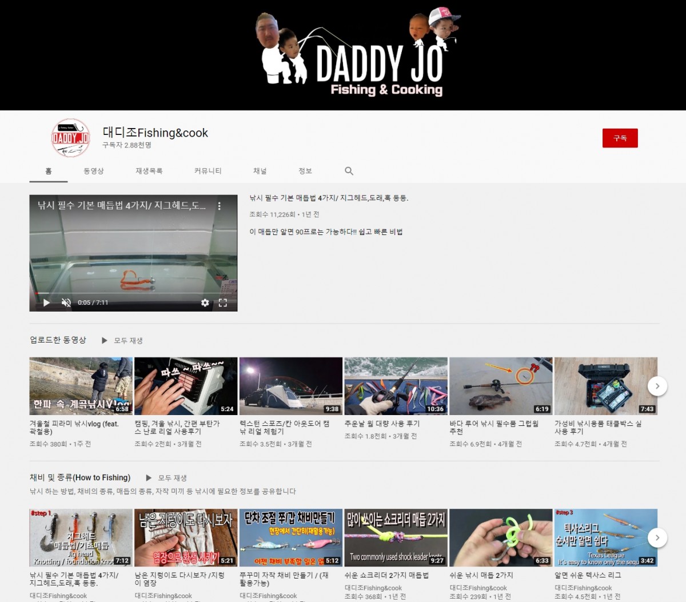The width and height of the screenshot is (686, 602).
Task: Go to the 커뮤니티 tab
Action: coord(208,171)
